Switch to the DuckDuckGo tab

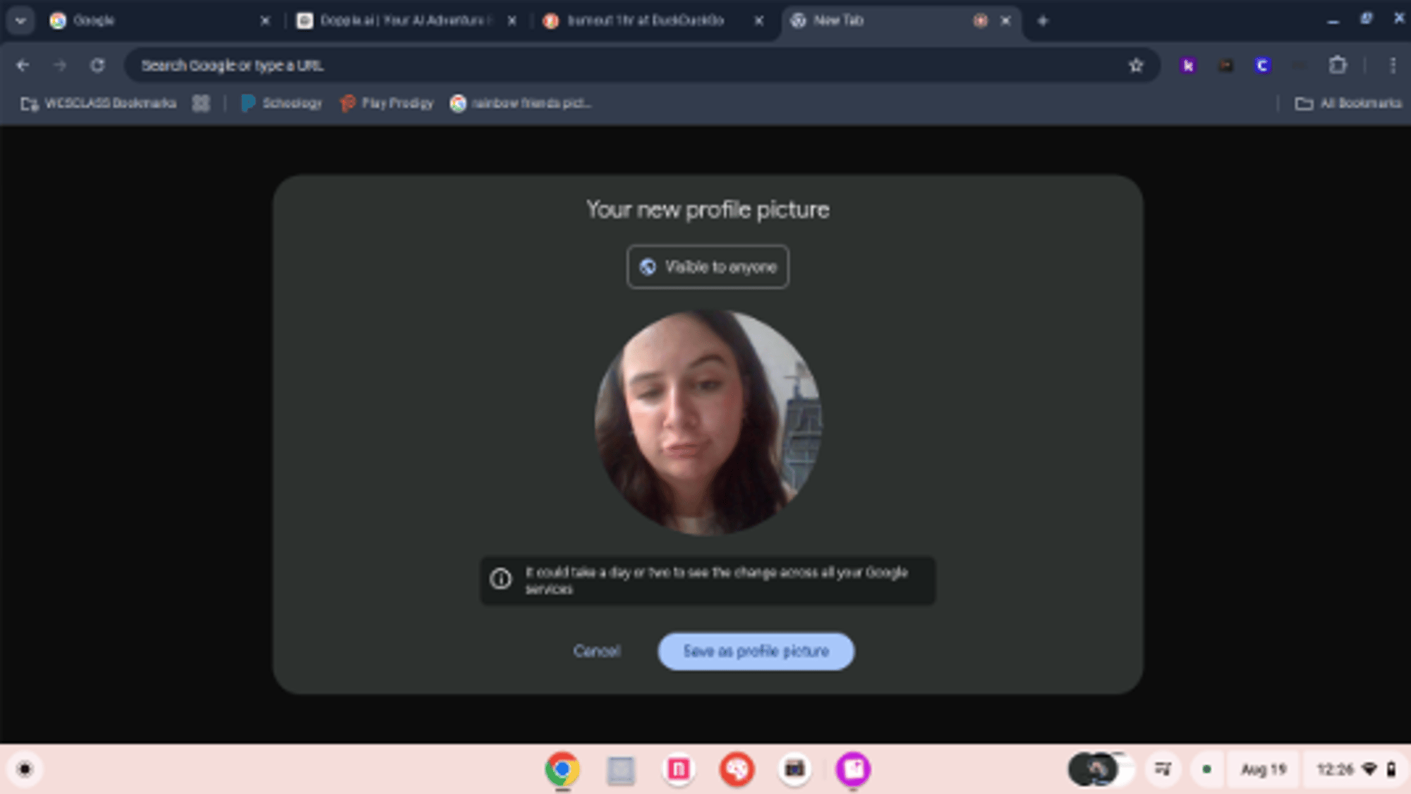tap(645, 20)
